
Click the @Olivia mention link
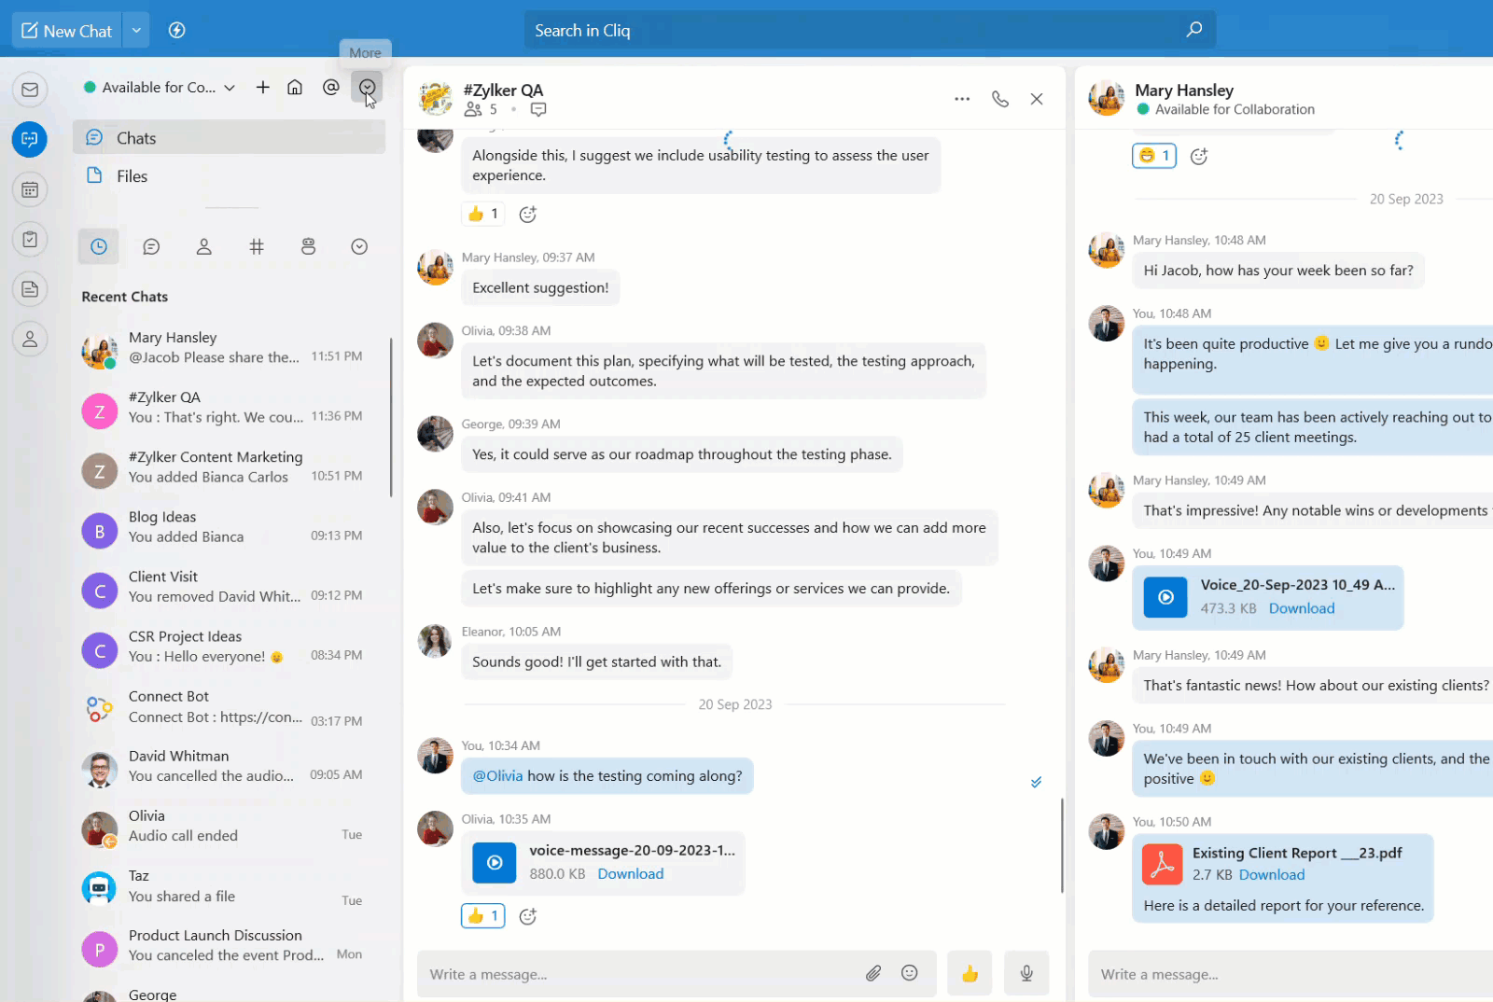(497, 776)
